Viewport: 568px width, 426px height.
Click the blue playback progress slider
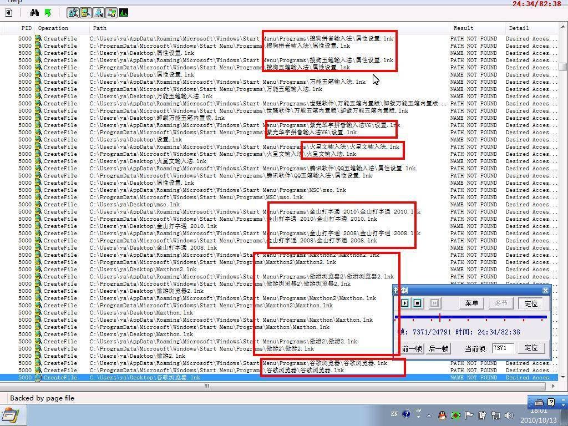click(470, 317)
